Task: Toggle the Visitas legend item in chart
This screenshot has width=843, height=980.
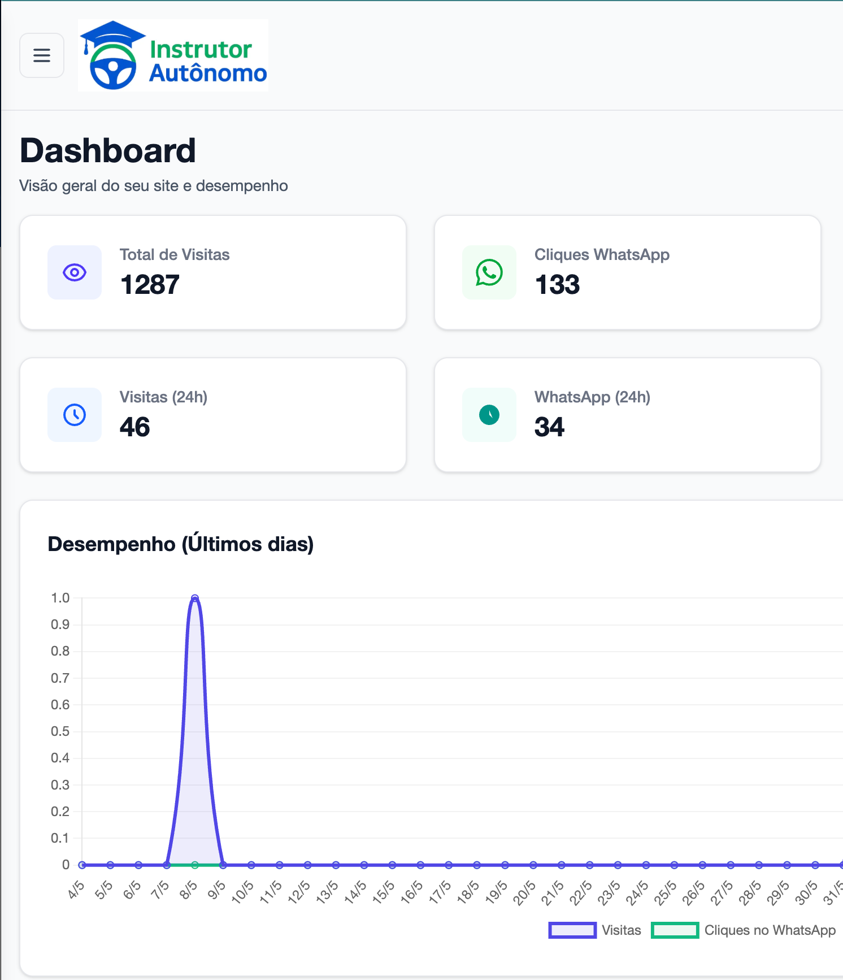Action: (x=595, y=930)
